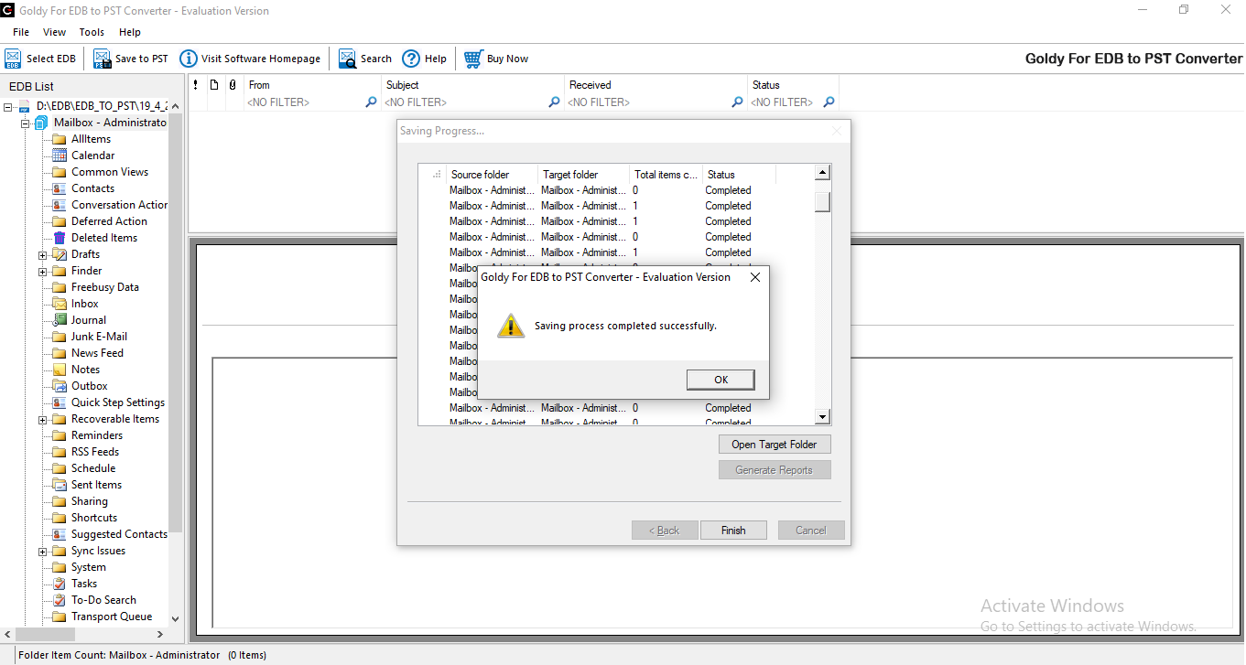Click the Subject column NO FILTER field
The height and width of the screenshot is (665, 1246).
click(x=465, y=102)
